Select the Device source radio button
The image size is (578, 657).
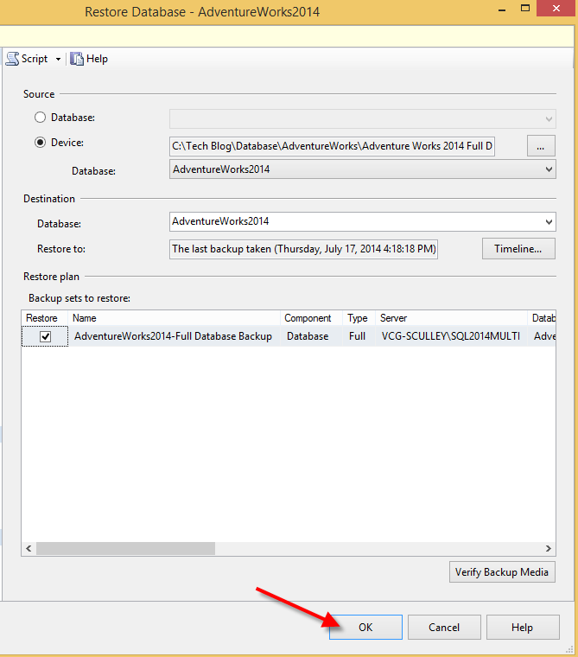(41, 143)
